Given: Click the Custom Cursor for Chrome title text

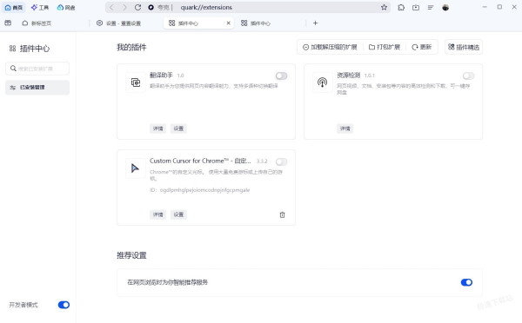Looking at the screenshot, I should coord(200,161).
